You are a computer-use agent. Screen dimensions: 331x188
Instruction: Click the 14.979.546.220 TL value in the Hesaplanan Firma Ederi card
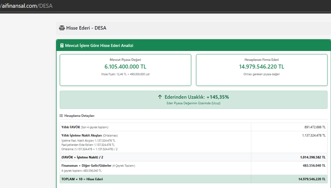[x=261, y=67]
